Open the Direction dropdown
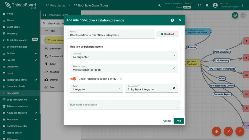Screen dimensions: 249x140 coord(124,56)
